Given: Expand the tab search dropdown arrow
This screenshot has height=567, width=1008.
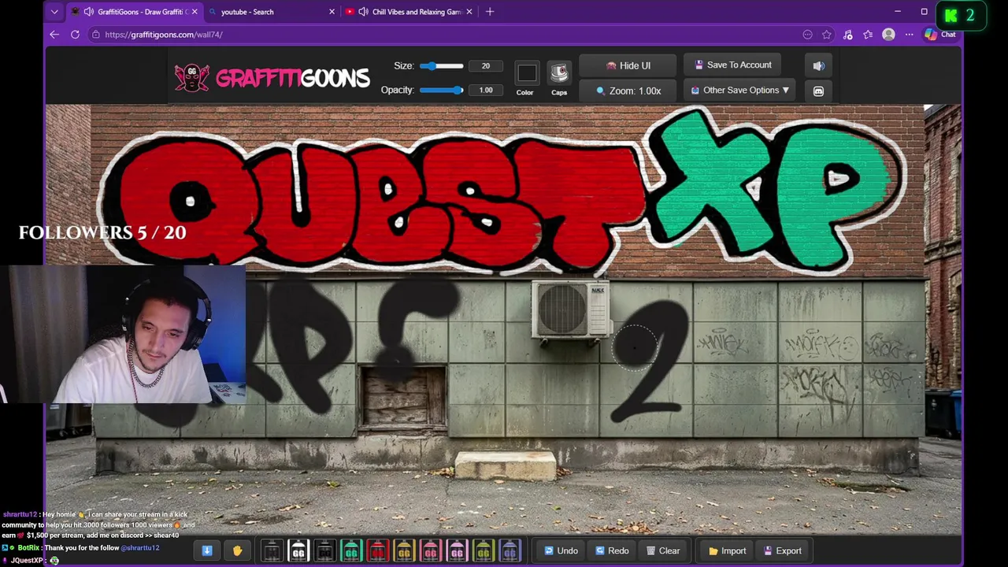Looking at the screenshot, I should (54, 12).
